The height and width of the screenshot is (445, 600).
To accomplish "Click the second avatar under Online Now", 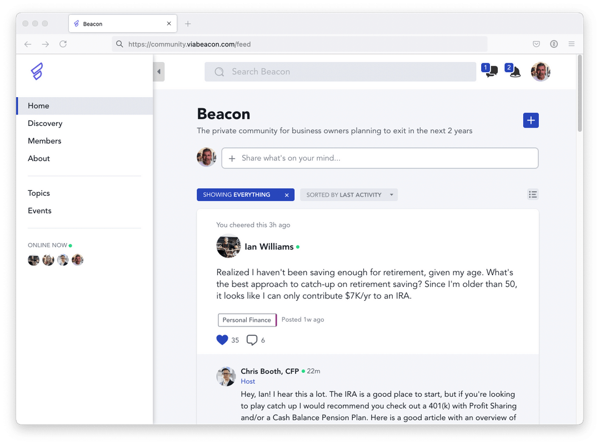I will [48, 260].
